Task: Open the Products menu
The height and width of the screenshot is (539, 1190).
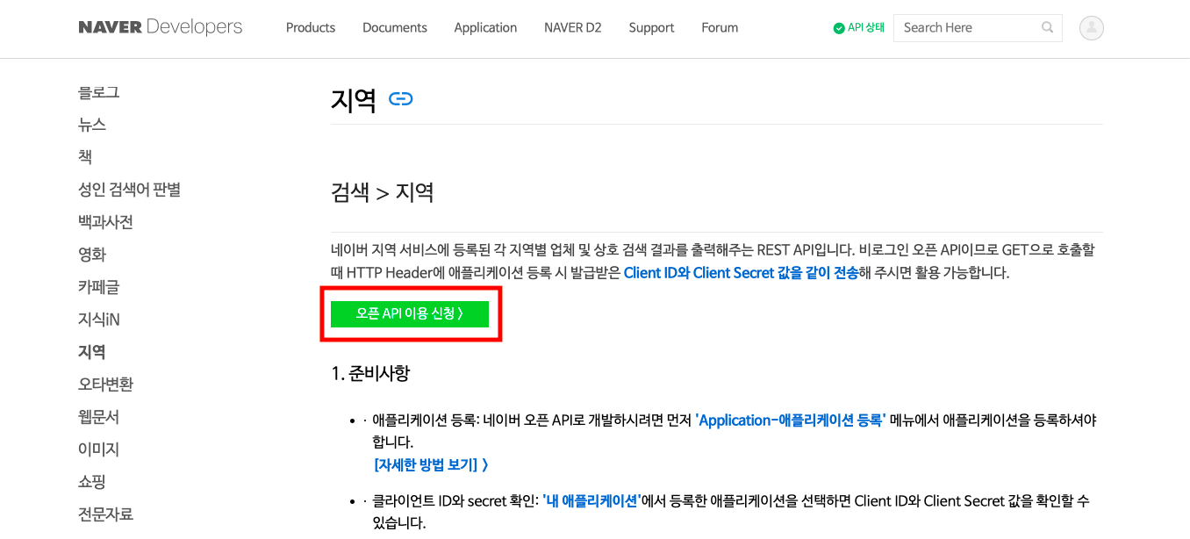Action: click(311, 27)
